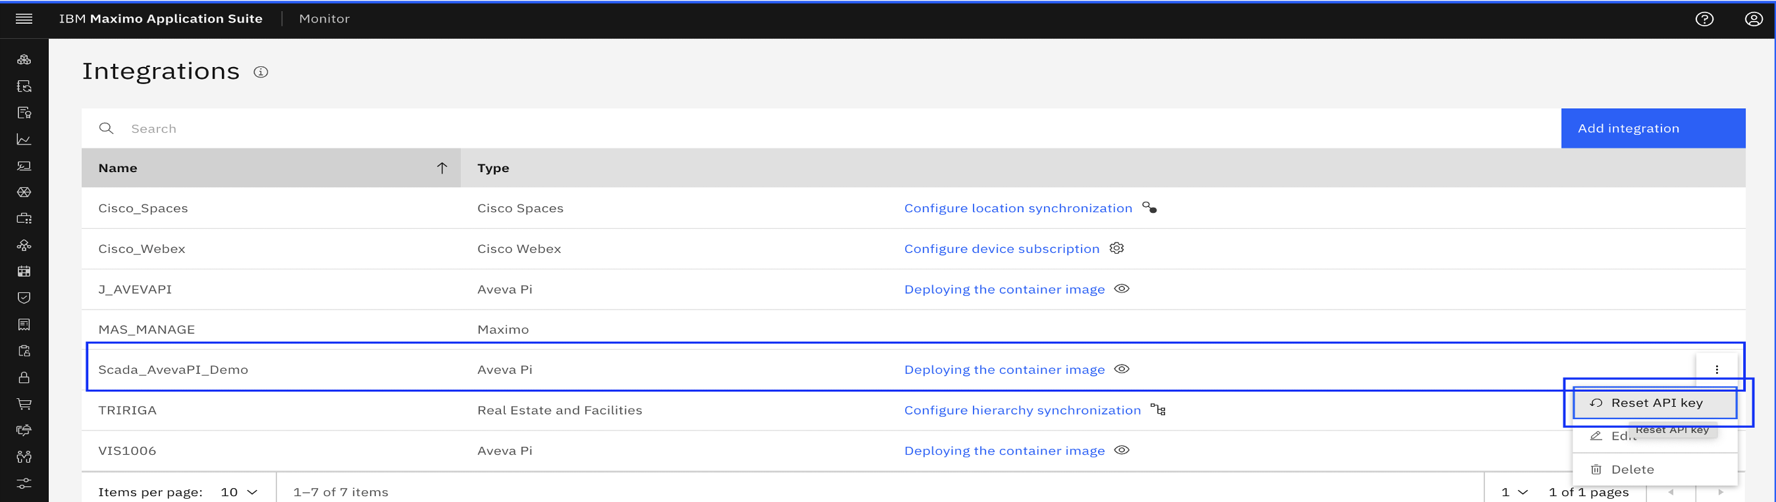Click the chart icon in left sidebar
The image size is (1776, 502).
pos(24,139)
